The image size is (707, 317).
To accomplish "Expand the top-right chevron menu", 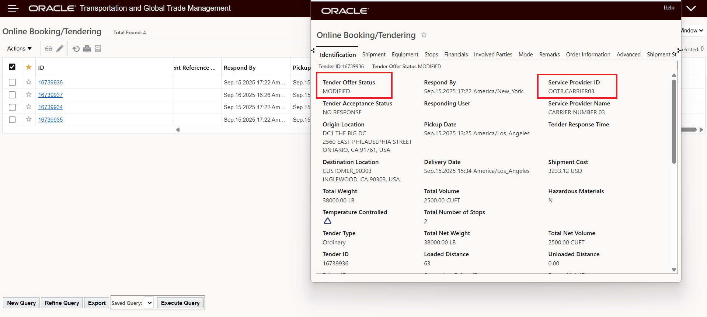I will (691, 8).
